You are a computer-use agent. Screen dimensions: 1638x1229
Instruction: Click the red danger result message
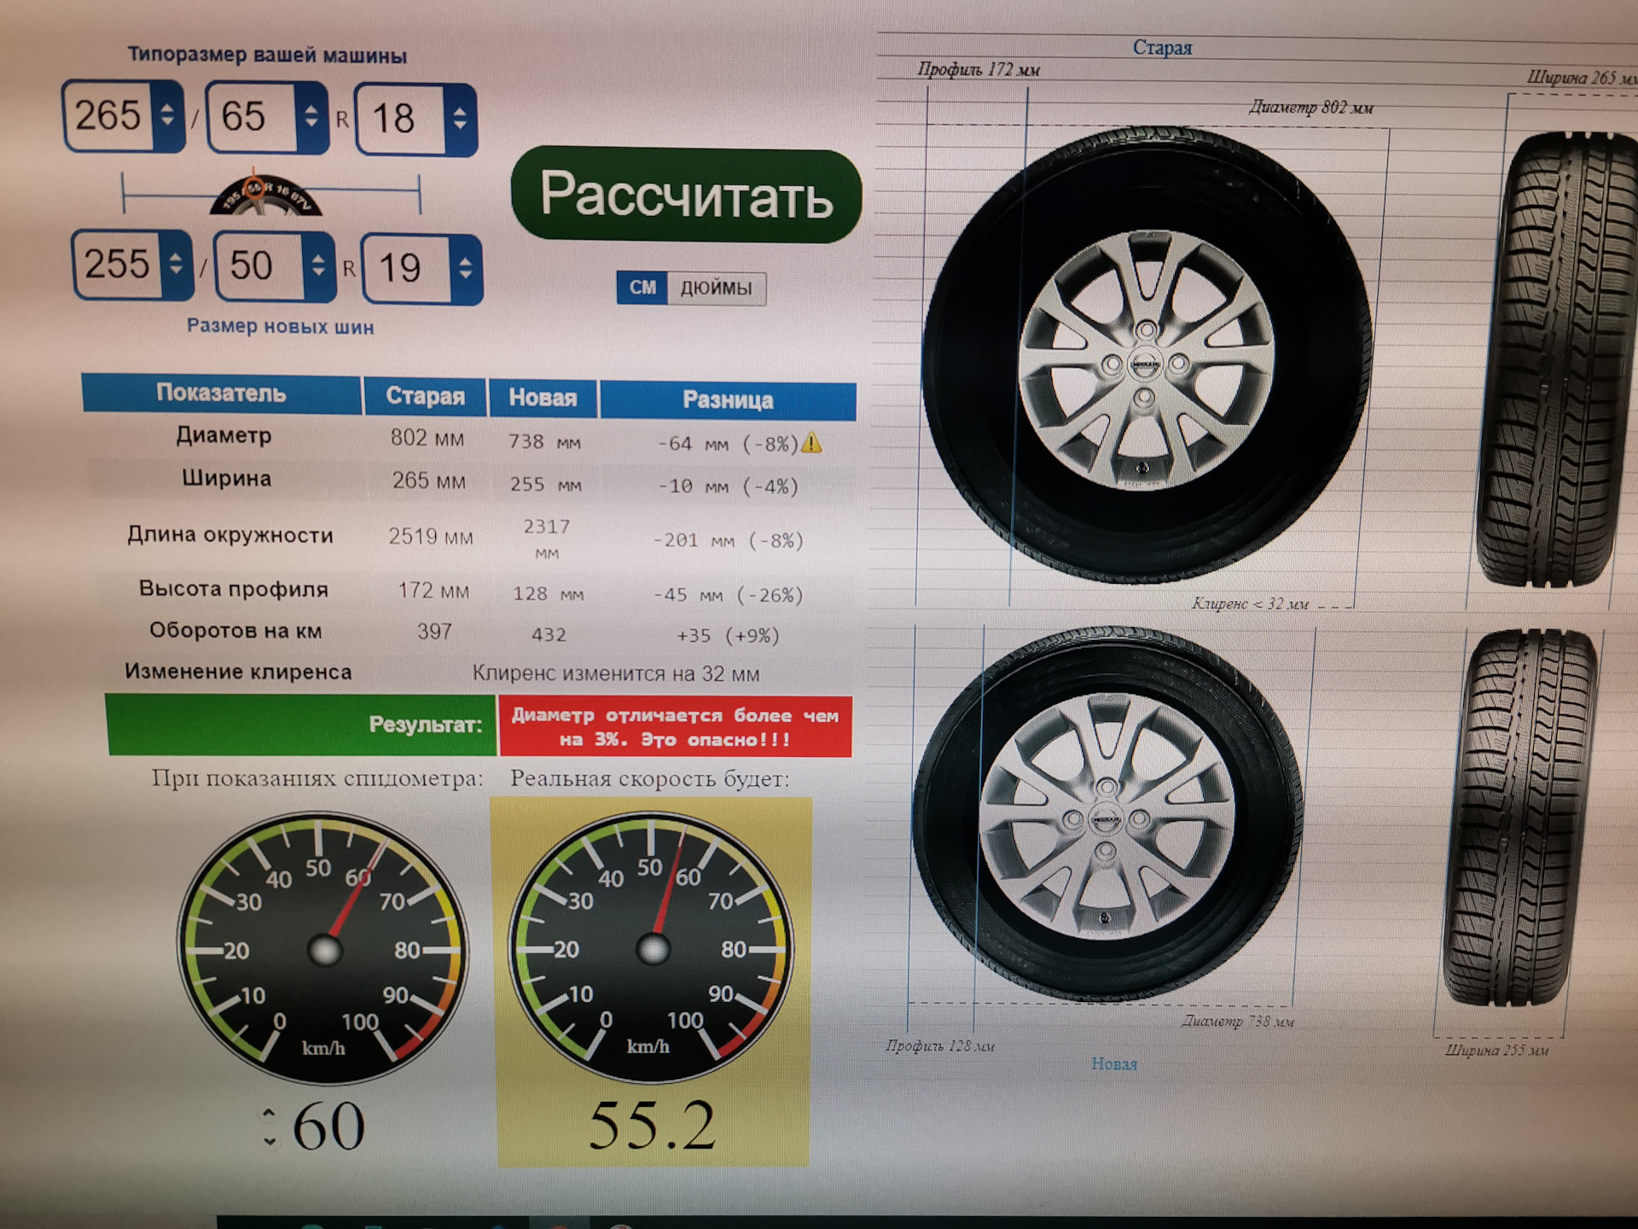click(x=675, y=727)
